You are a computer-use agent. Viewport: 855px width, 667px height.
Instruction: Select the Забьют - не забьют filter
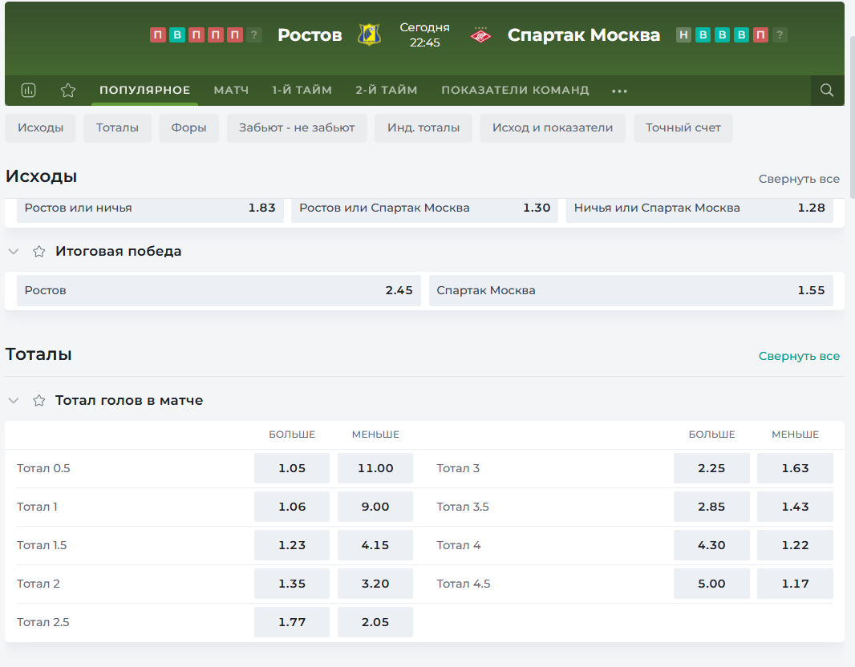(298, 128)
